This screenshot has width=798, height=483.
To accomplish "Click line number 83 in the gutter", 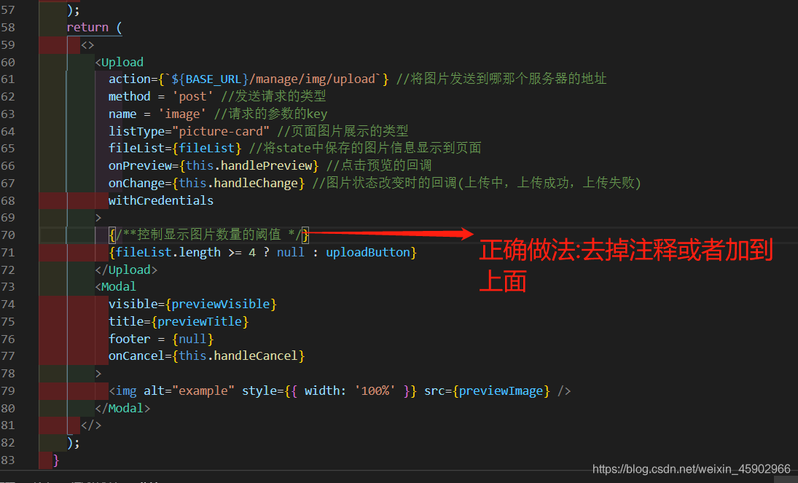I will pos(8,460).
